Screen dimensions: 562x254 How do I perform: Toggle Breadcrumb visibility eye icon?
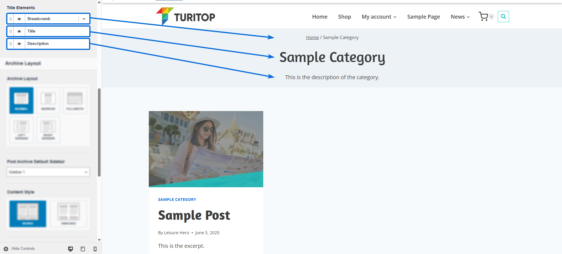click(x=19, y=19)
